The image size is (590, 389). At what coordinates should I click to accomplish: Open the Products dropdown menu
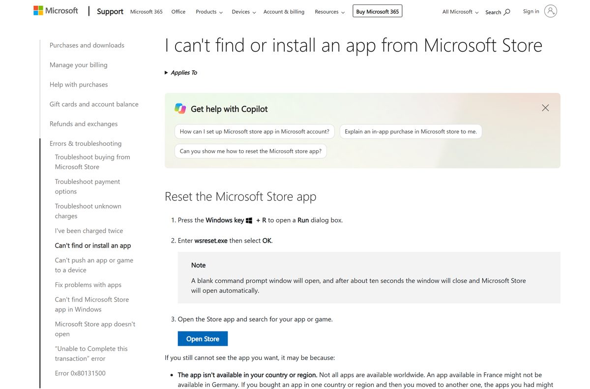coord(209,12)
